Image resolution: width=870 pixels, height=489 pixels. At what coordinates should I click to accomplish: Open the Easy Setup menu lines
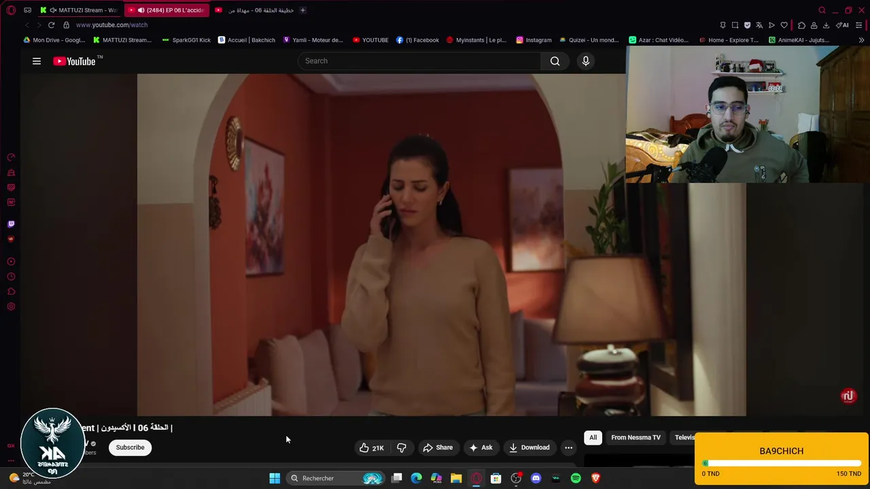(x=859, y=25)
